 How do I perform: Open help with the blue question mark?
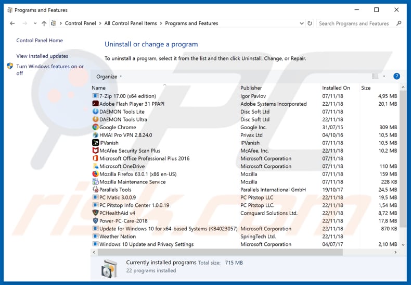pos(396,77)
